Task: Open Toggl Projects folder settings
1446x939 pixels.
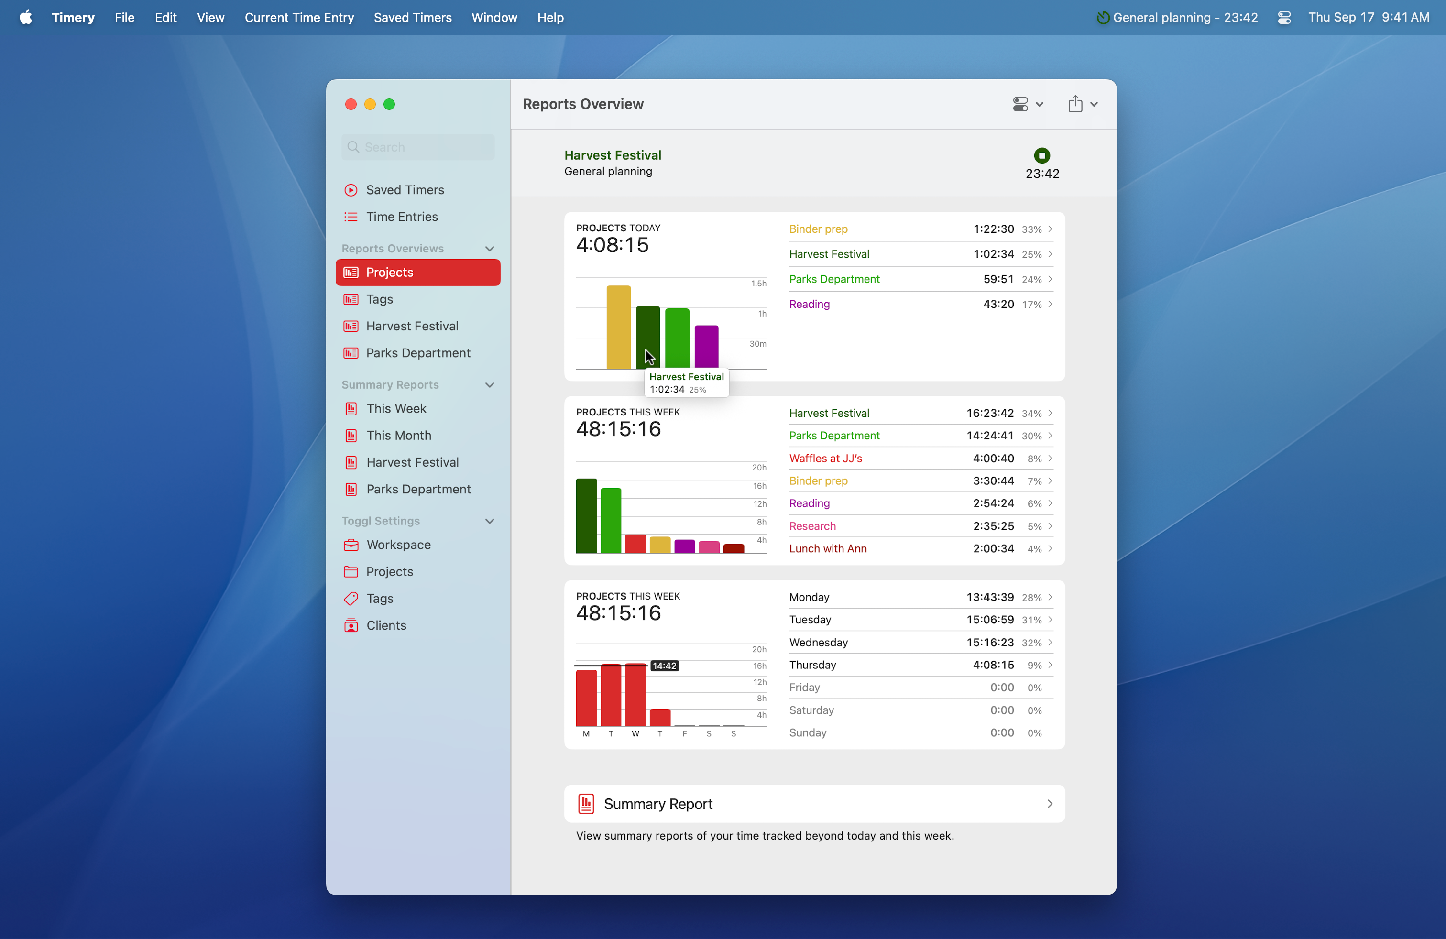Action: [x=417, y=571]
